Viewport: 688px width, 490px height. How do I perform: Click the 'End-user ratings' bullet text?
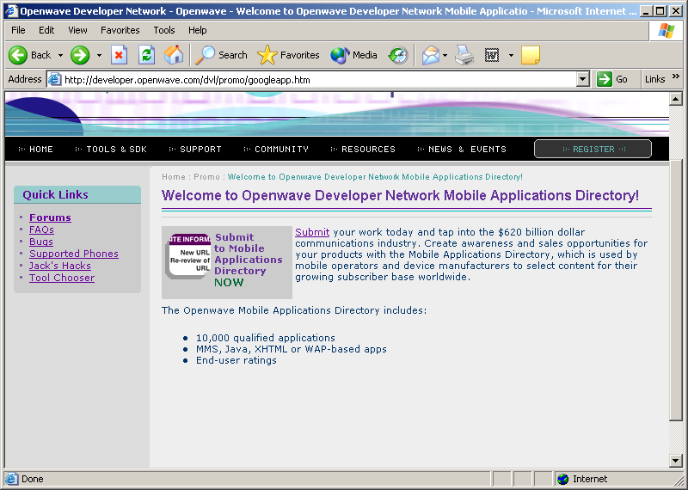click(x=236, y=360)
